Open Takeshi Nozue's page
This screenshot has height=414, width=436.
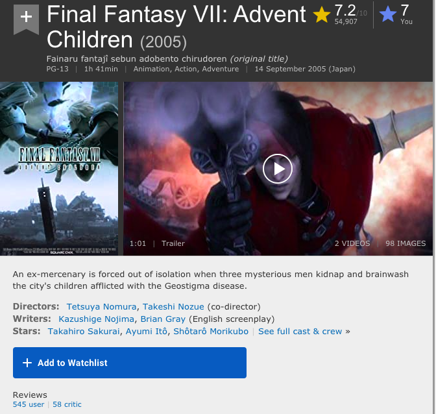click(x=173, y=306)
